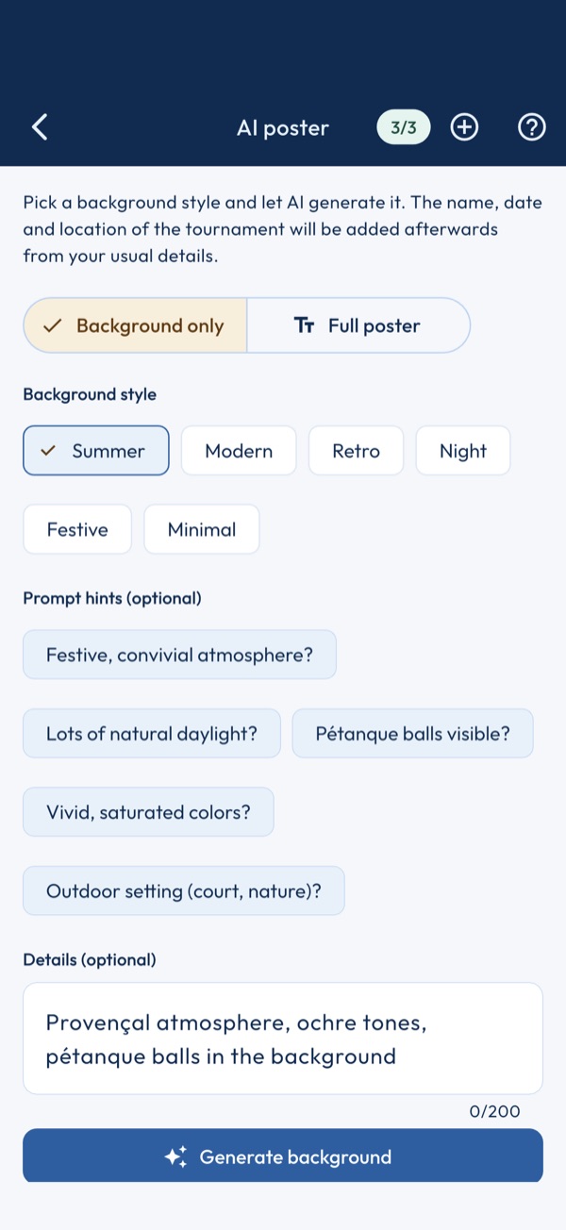Open the help question mark icon
This screenshot has height=1230, width=566.
pos(532,127)
